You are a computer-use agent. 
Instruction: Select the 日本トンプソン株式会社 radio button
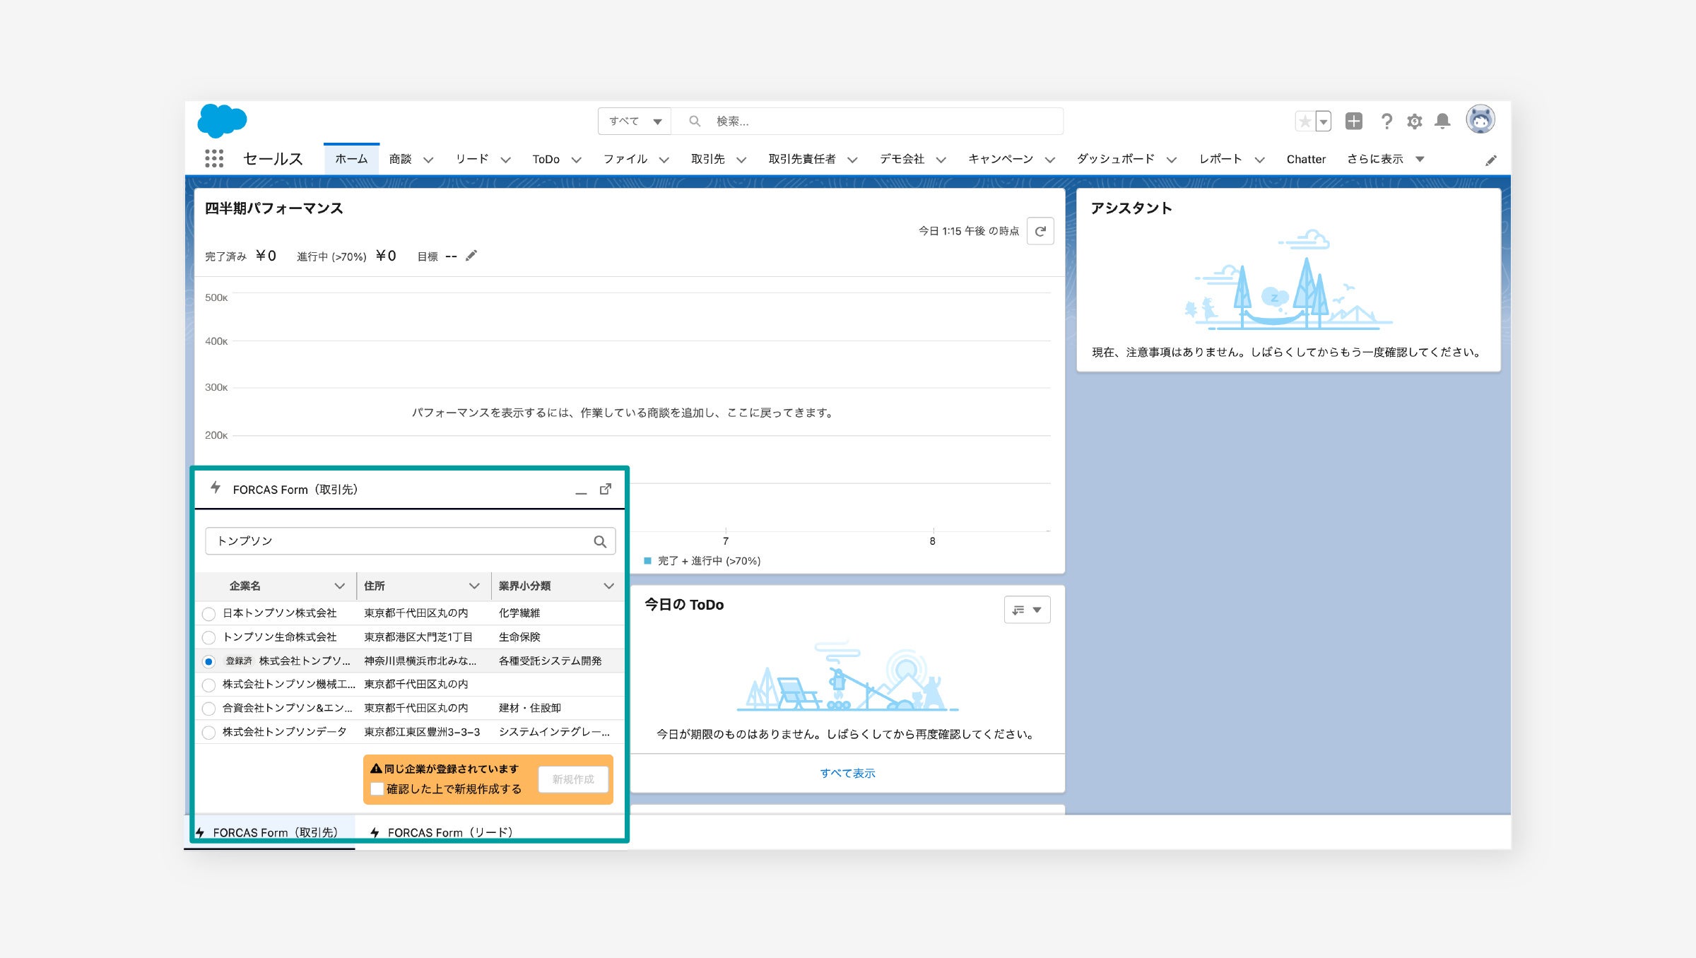coord(208,613)
